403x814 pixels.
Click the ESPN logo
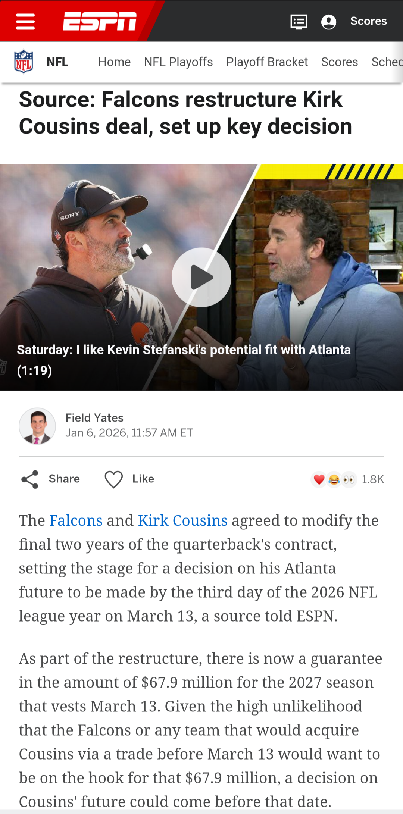[99, 21]
